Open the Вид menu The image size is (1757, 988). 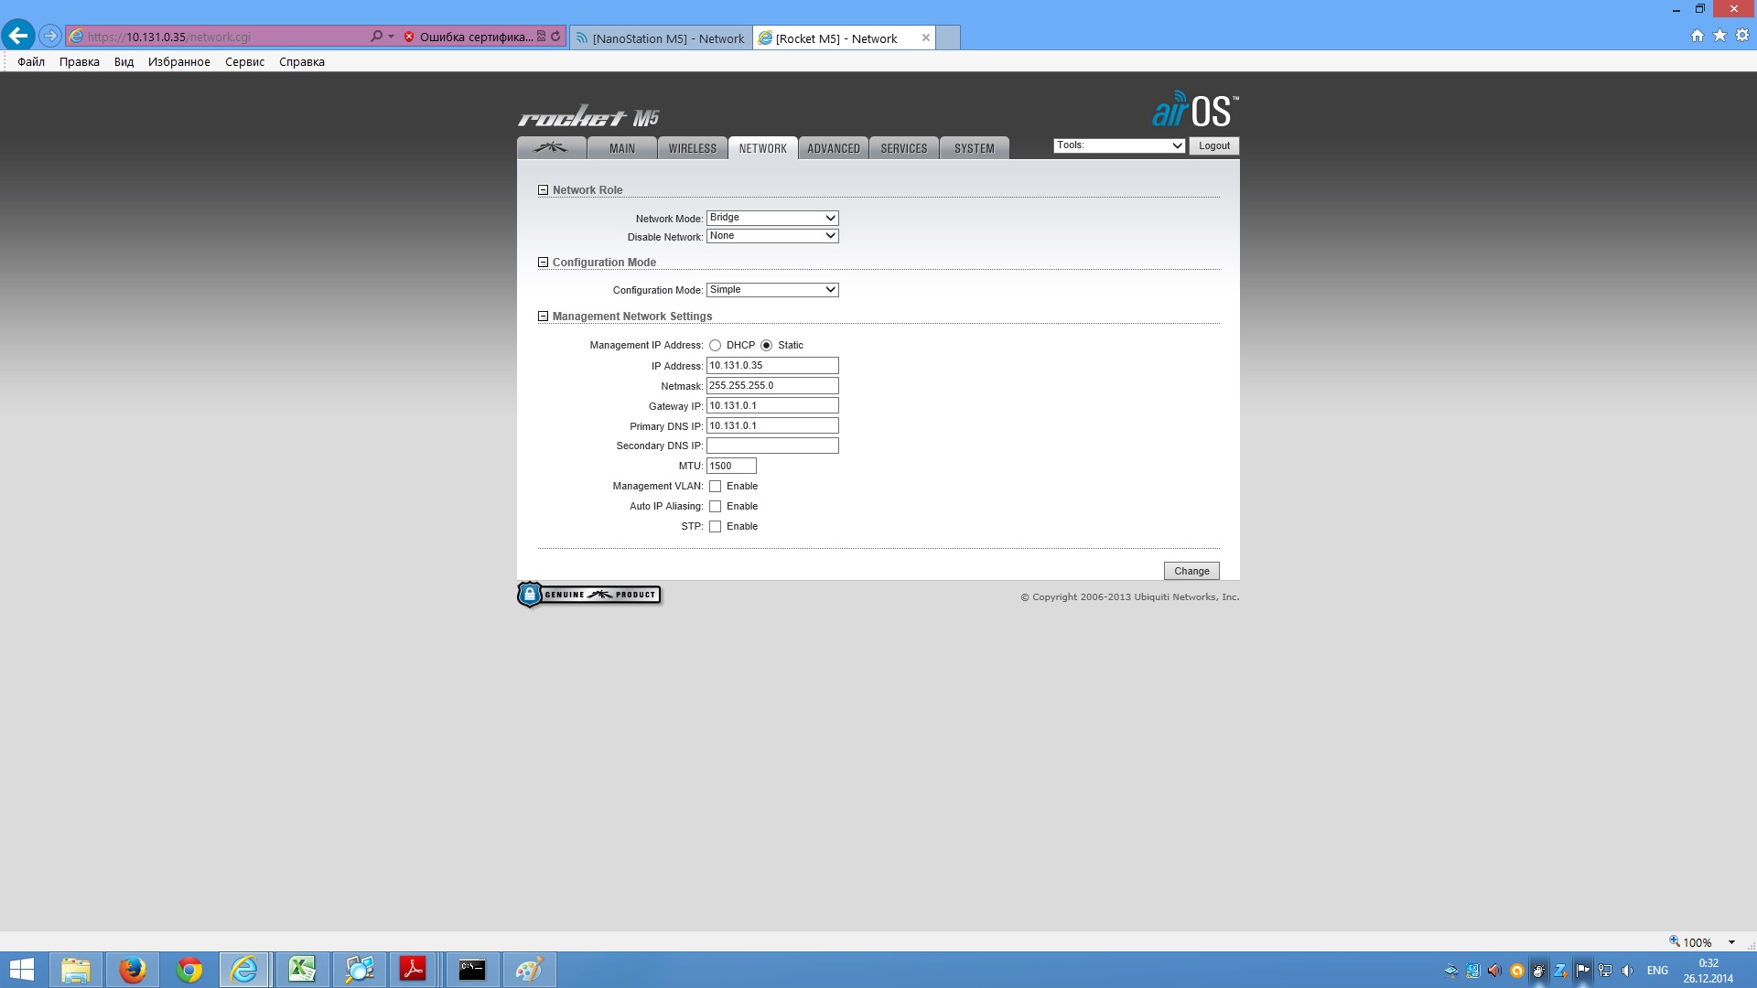tap(124, 62)
